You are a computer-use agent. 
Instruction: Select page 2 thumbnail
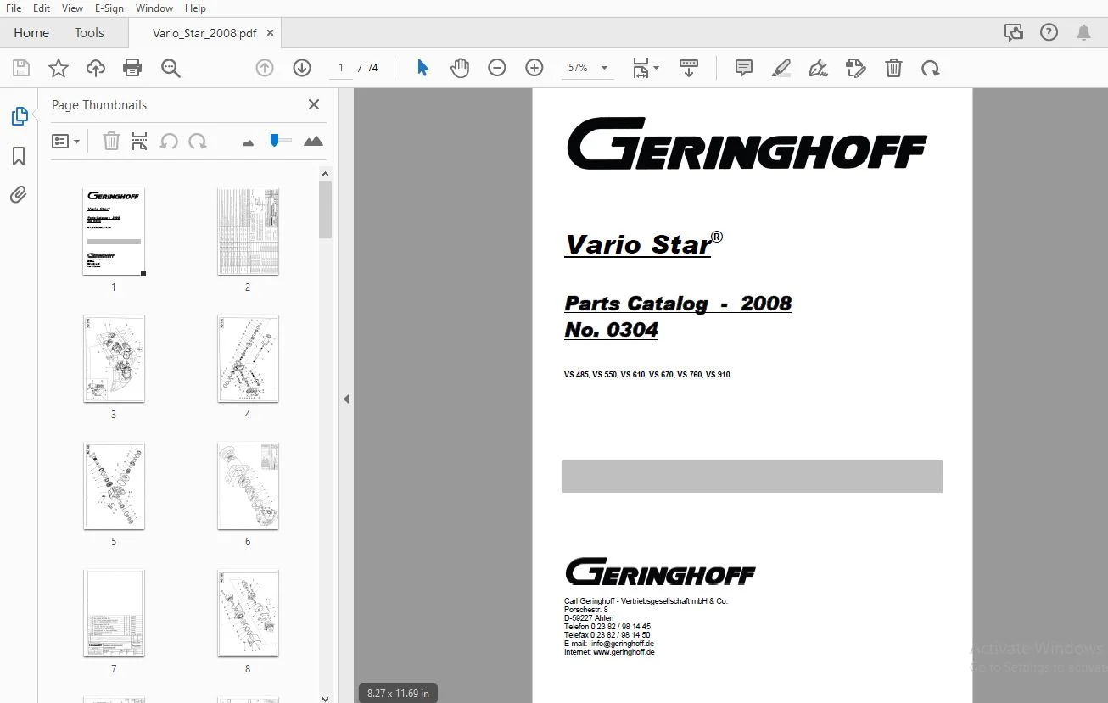(248, 232)
